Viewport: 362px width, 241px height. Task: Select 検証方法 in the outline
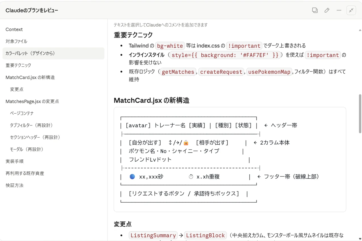(14, 185)
